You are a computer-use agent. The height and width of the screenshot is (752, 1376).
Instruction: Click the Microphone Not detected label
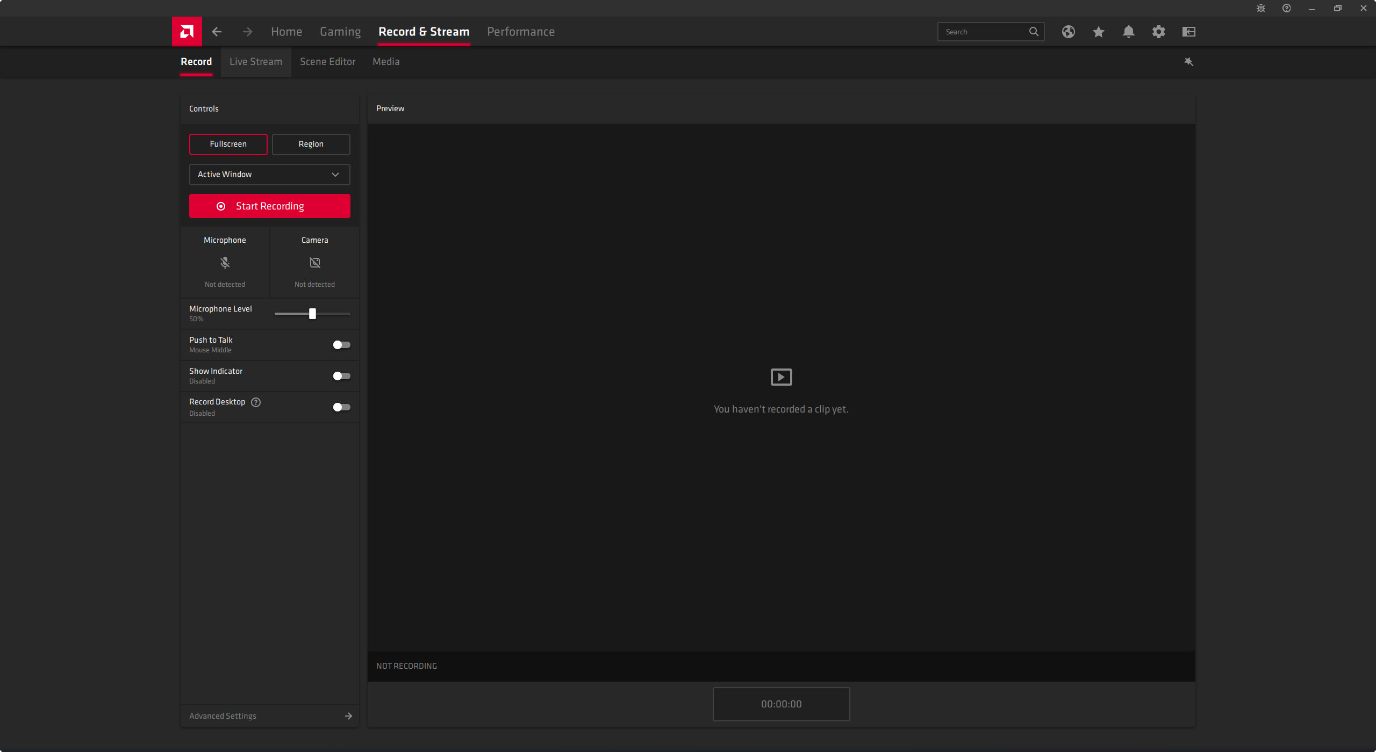(x=225, y=285)
